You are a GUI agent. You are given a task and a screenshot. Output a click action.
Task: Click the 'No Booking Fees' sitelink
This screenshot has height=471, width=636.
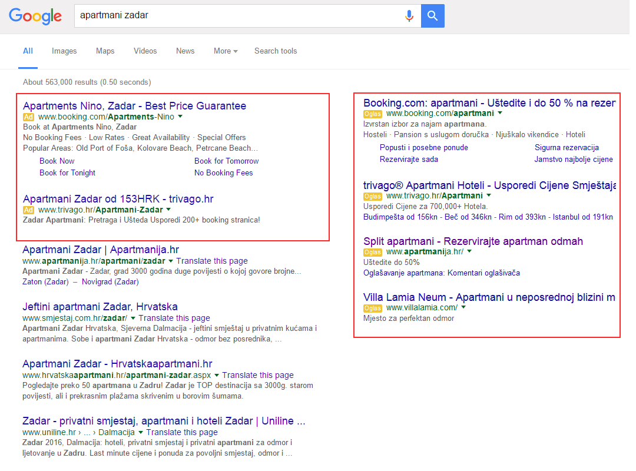point(224,173)
